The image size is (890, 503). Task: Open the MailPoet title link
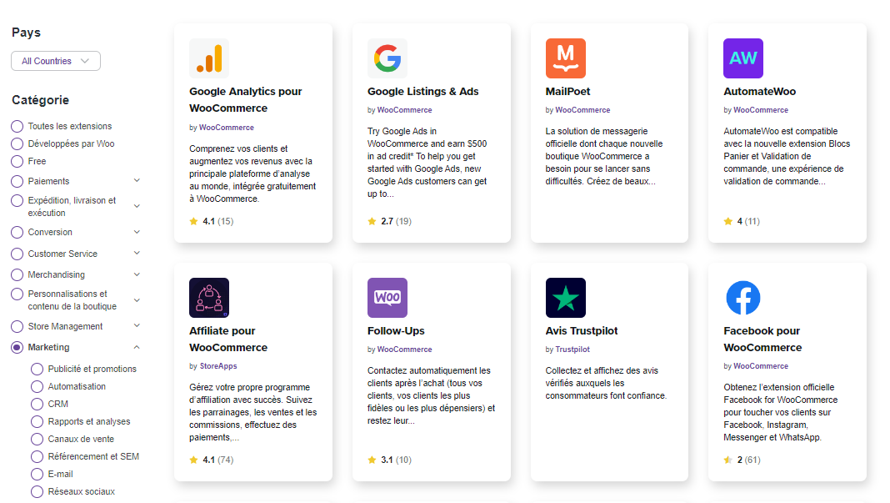tap(567, 92)
